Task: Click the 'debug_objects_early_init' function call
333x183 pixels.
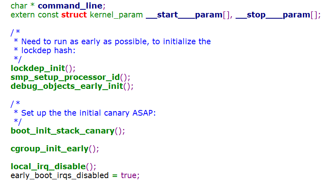Action: 67,86
